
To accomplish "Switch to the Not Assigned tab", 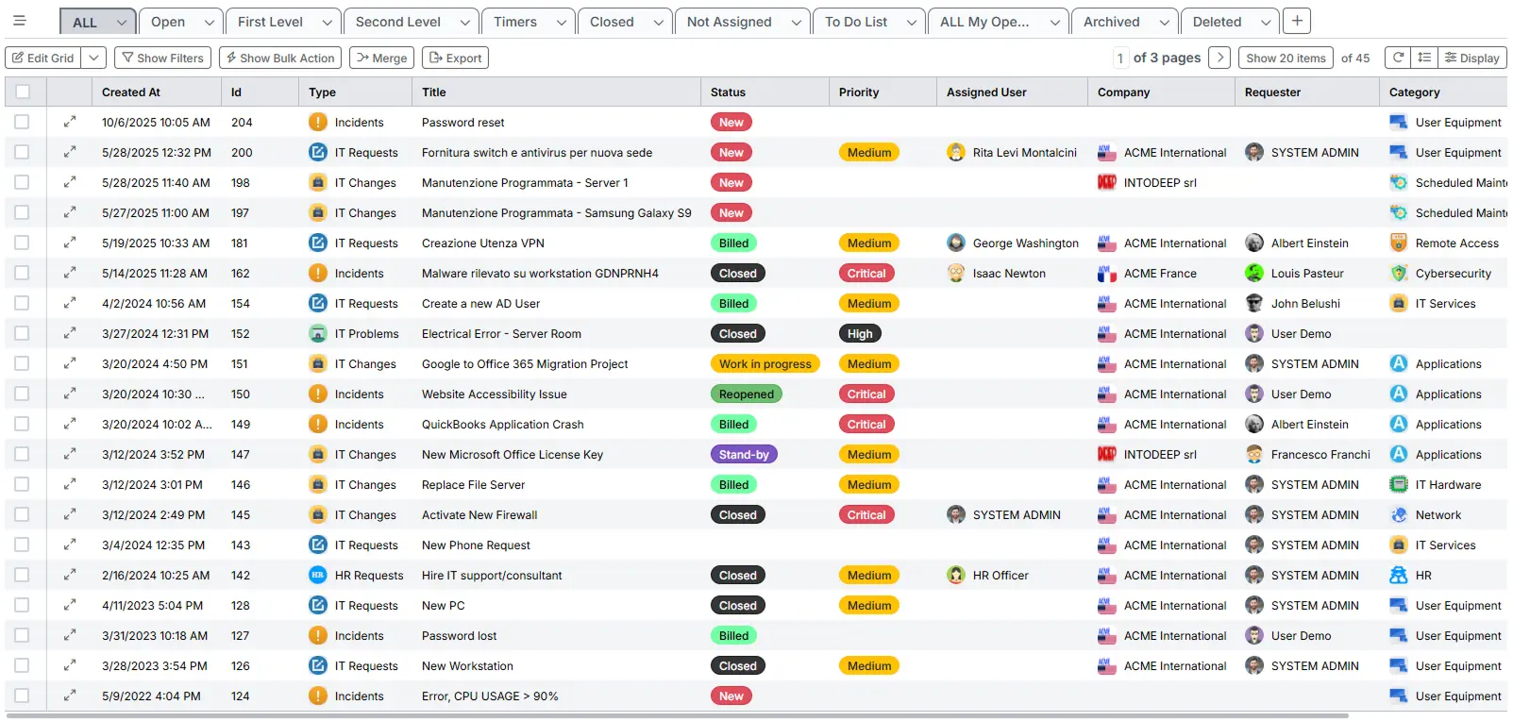I will 730,22.
